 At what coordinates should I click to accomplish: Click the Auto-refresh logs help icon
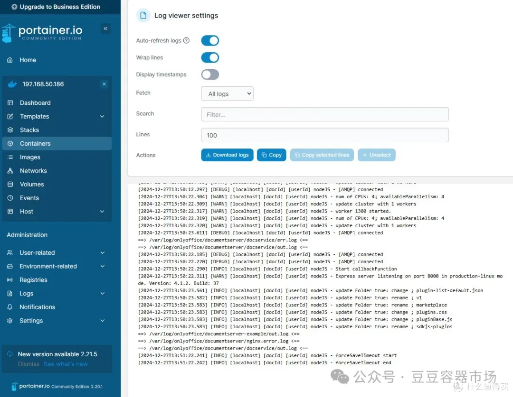tap(186, 40)
